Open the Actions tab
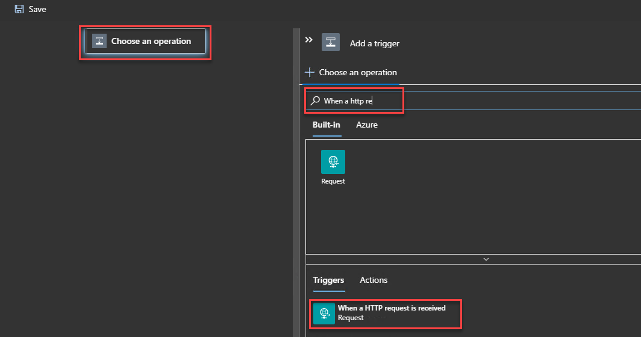The height and width of the screenshot is (337, 641). [x=374, y=280]
